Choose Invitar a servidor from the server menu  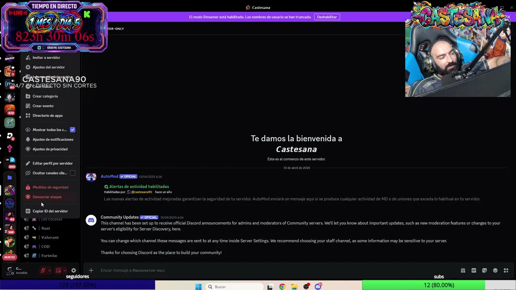pyautogui.click(x=50, y=58)
